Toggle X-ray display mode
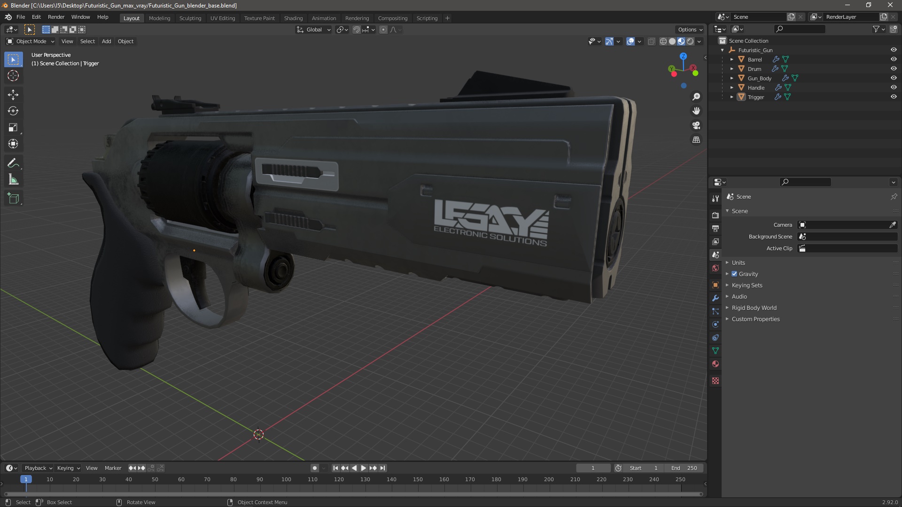The image size is (902, 507). [x=651, y=41]
